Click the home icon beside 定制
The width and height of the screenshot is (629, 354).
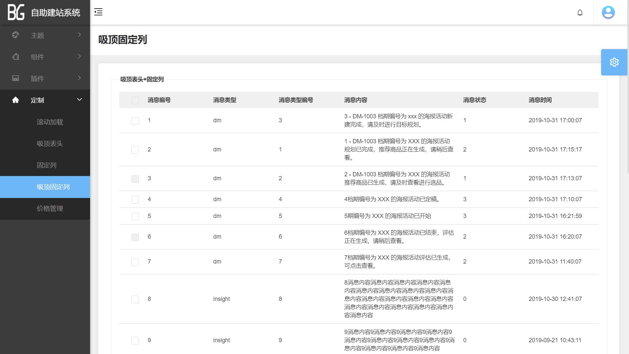point(15,100)
